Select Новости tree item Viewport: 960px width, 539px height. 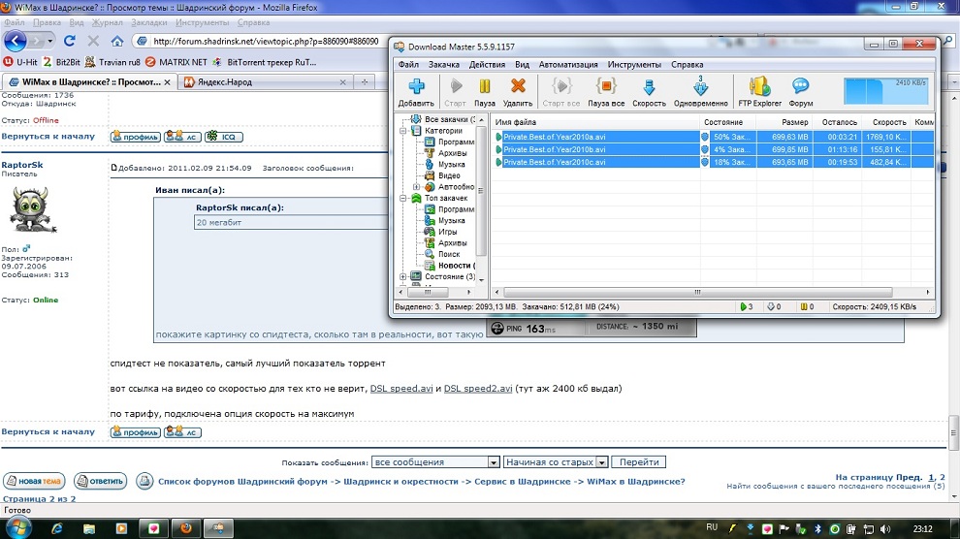pyautogui.click(x=454, y=266)
